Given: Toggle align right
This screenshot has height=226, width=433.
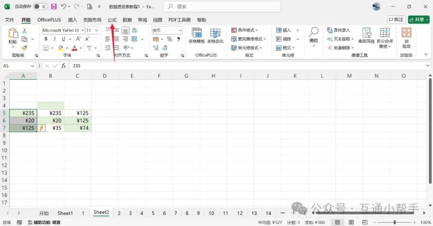Looking at the screenshot, I should (x=125, y=39).
